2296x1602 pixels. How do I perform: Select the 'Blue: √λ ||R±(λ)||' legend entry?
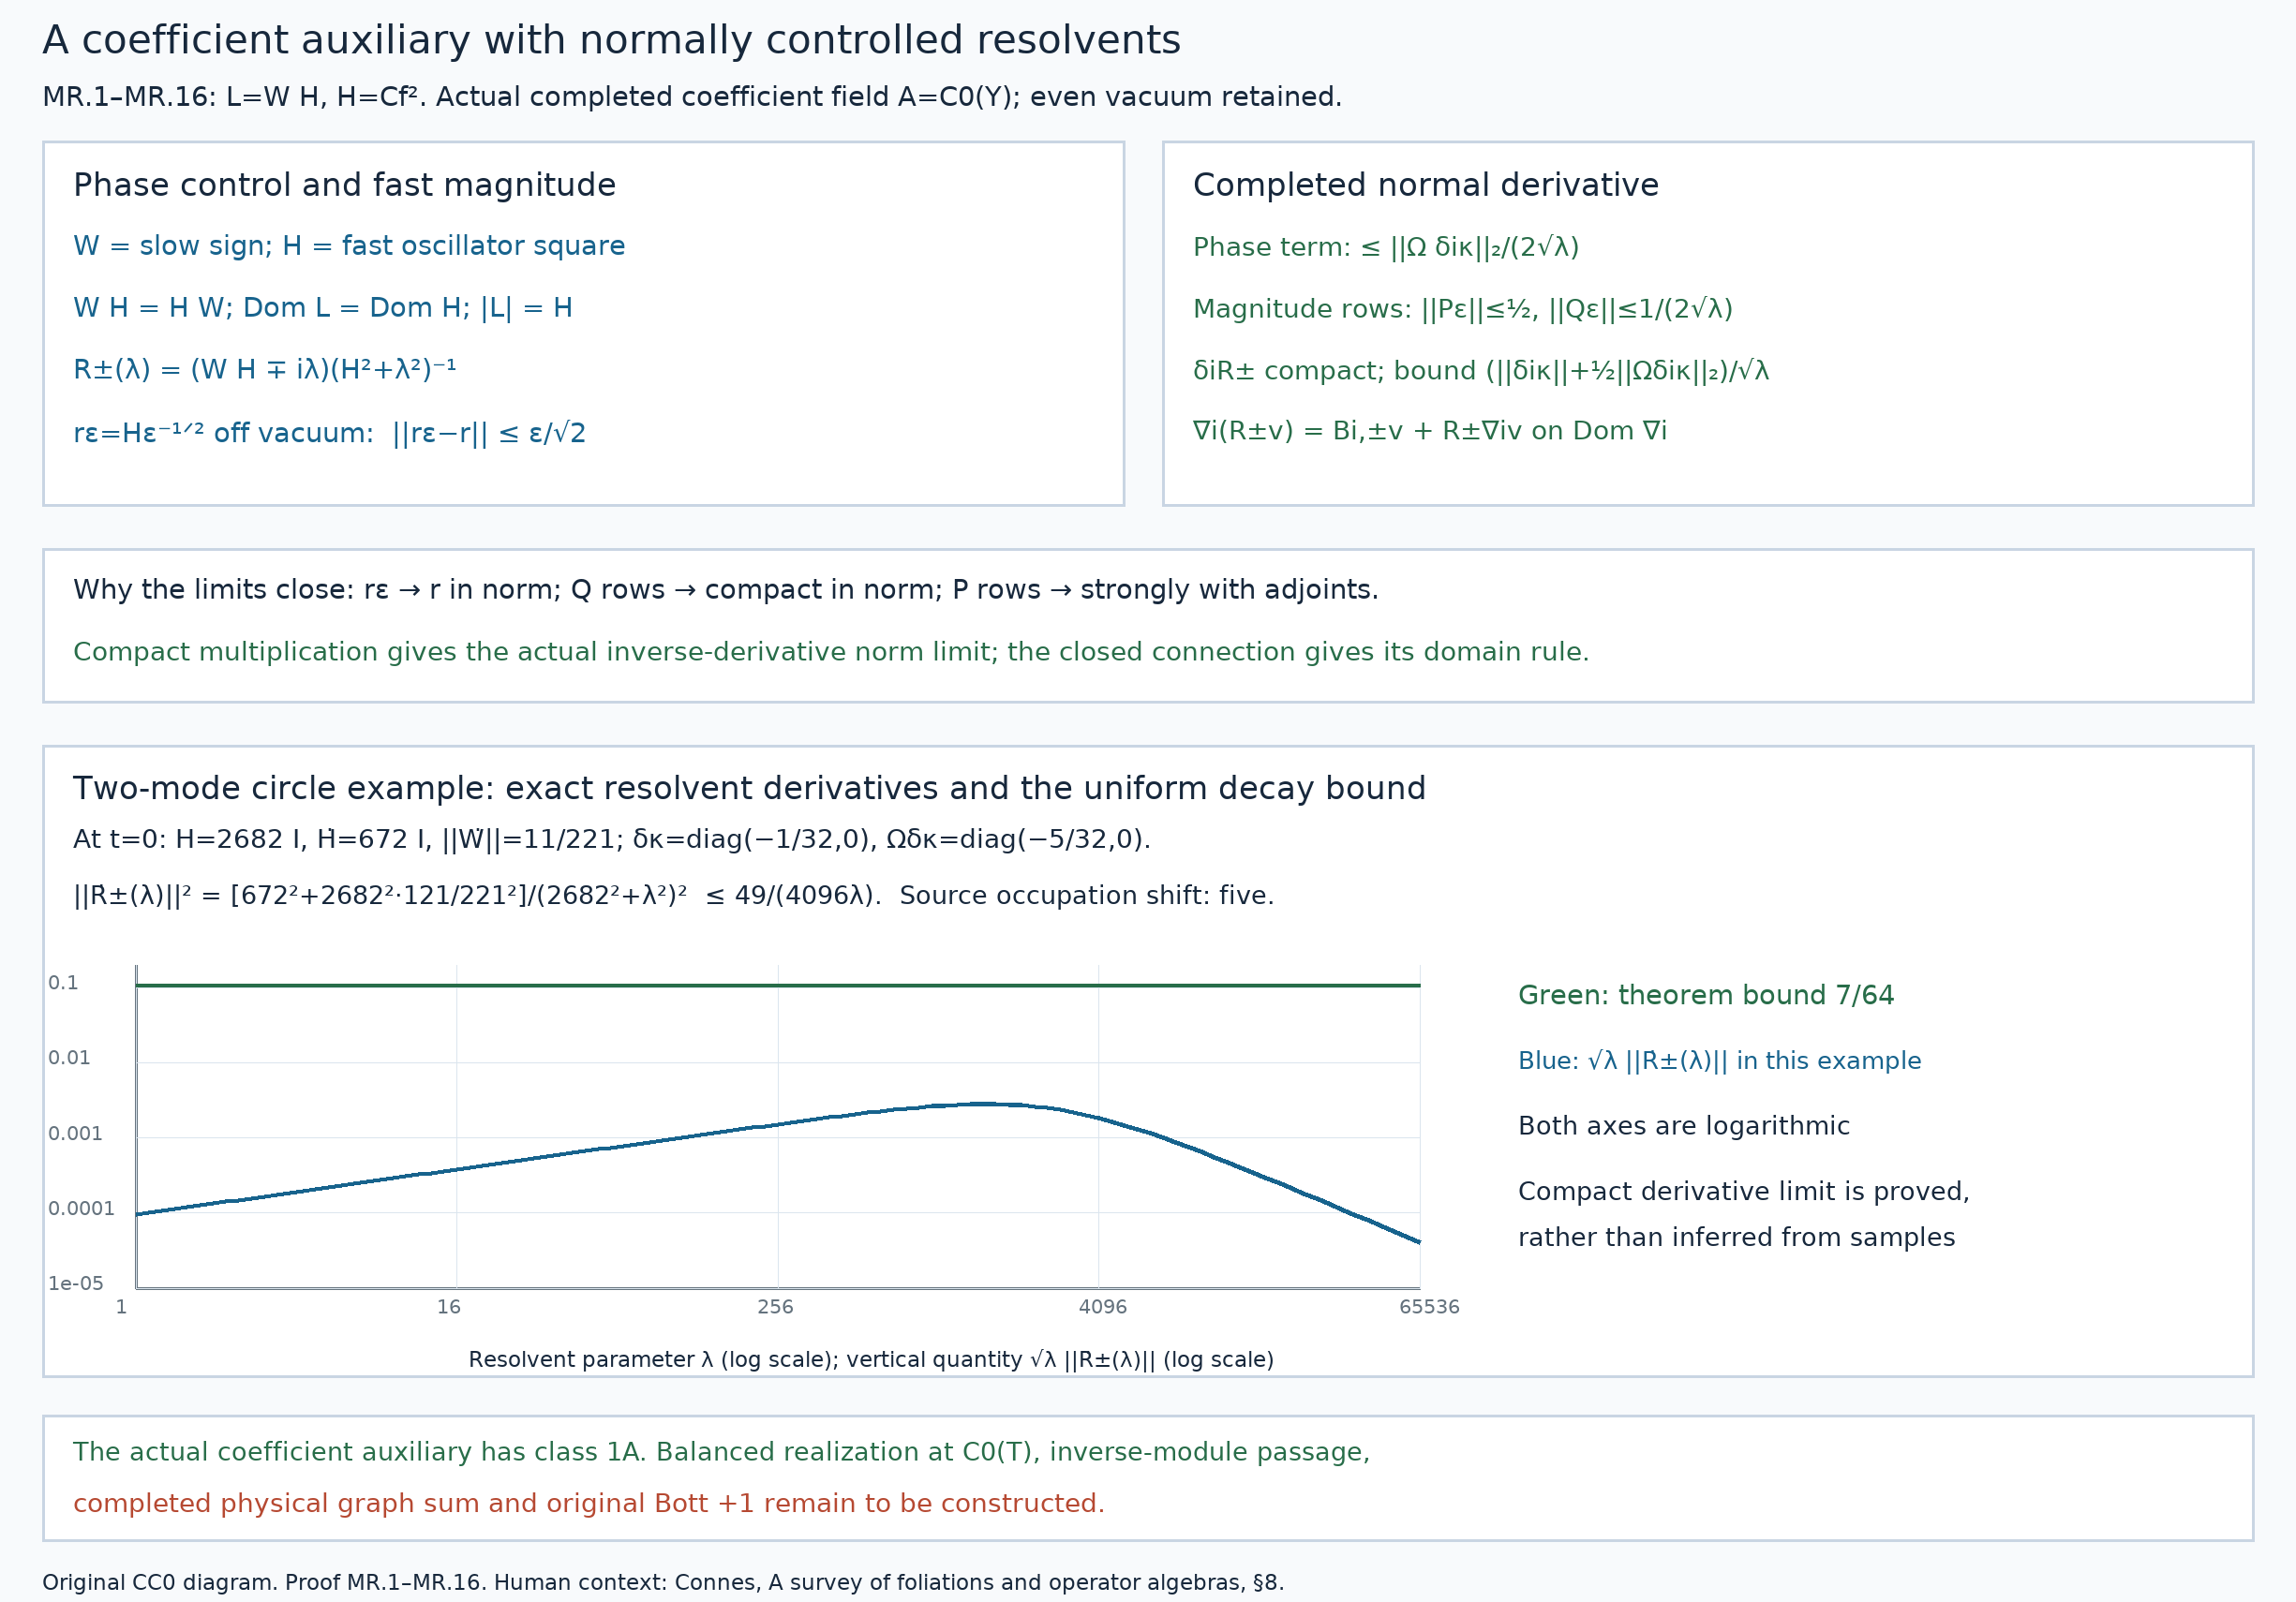tap(1719, 1061)
